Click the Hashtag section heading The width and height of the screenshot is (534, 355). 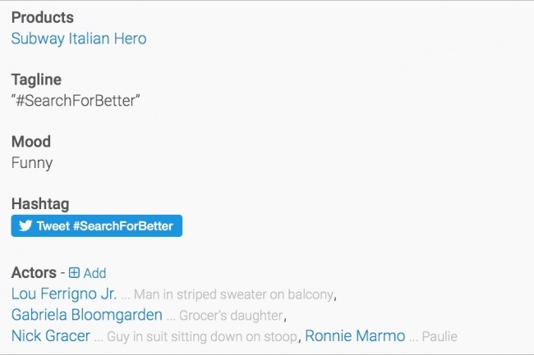click(40, 203)
